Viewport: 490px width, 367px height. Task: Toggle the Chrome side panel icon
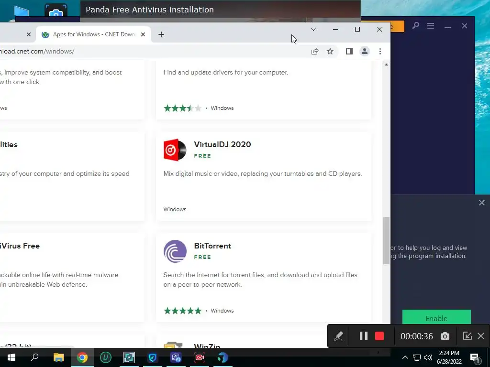point(349,51)
